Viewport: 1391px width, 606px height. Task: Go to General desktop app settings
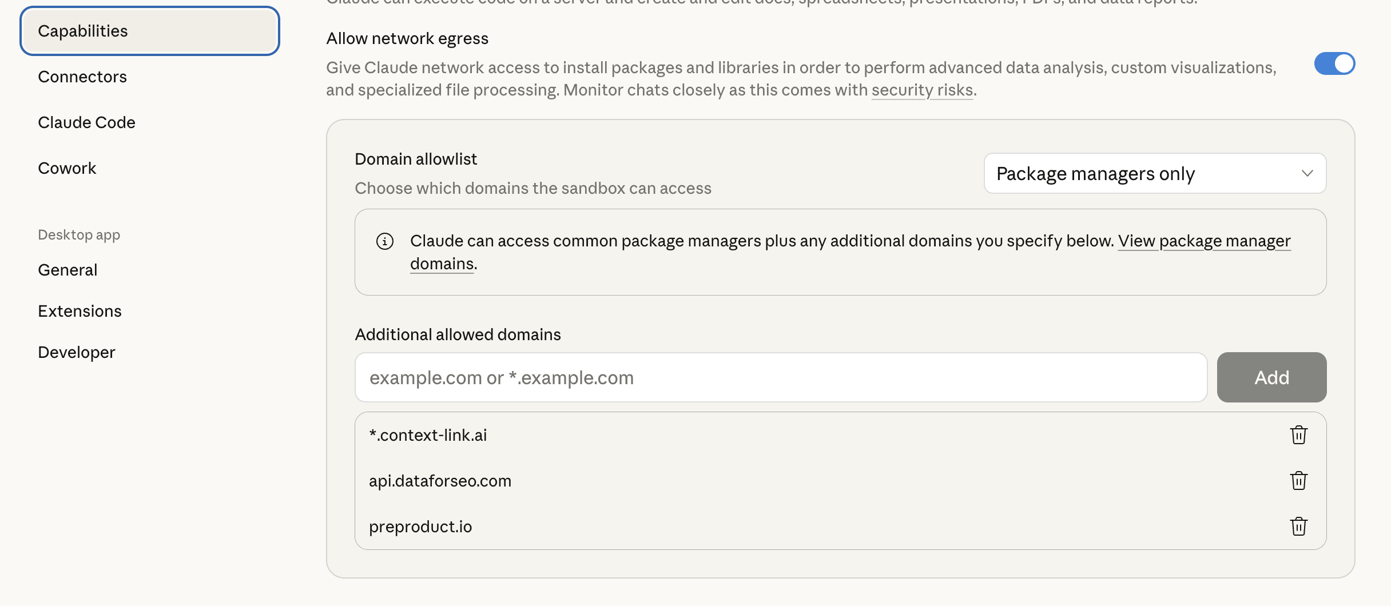pyautogui.click(x=67, y=269)
